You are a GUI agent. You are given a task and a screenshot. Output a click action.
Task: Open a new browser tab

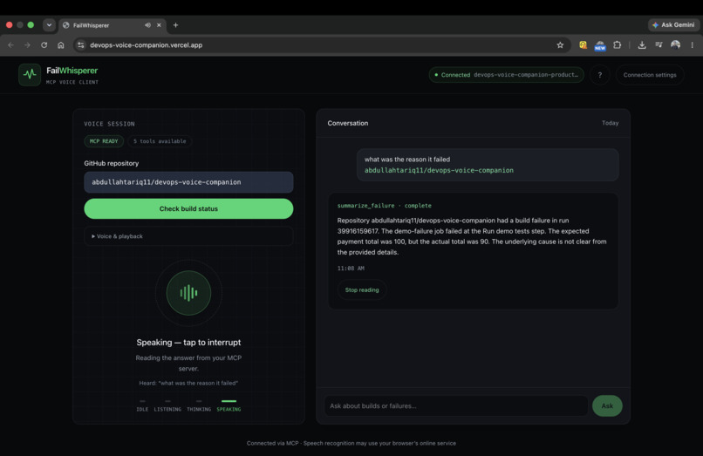[x=176, y=25]
